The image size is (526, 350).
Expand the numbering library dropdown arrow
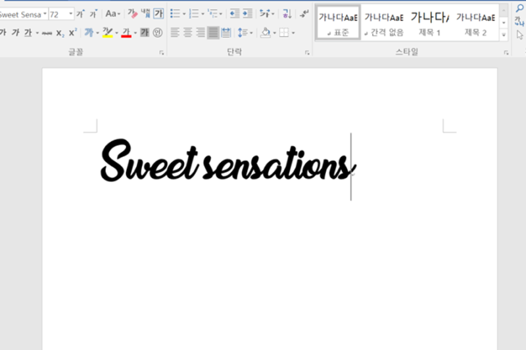click(203, 14)
